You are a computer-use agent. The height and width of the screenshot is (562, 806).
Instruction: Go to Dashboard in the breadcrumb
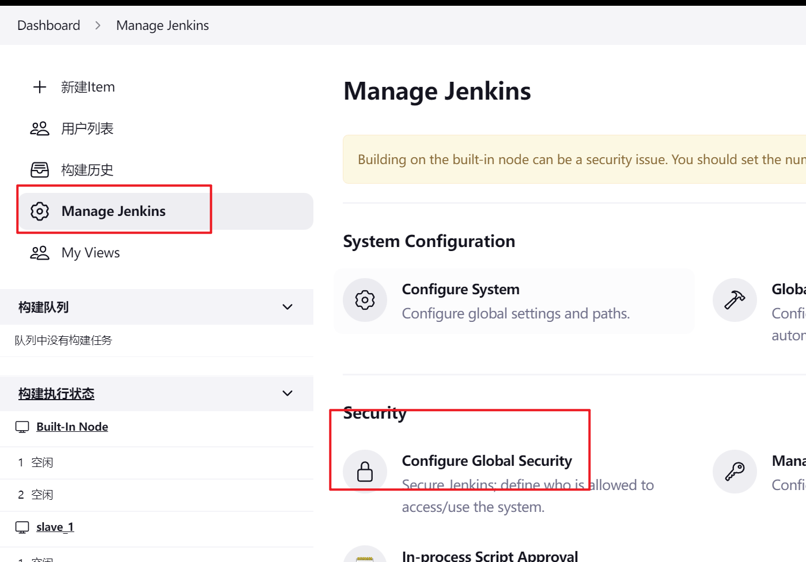point(48,25)
